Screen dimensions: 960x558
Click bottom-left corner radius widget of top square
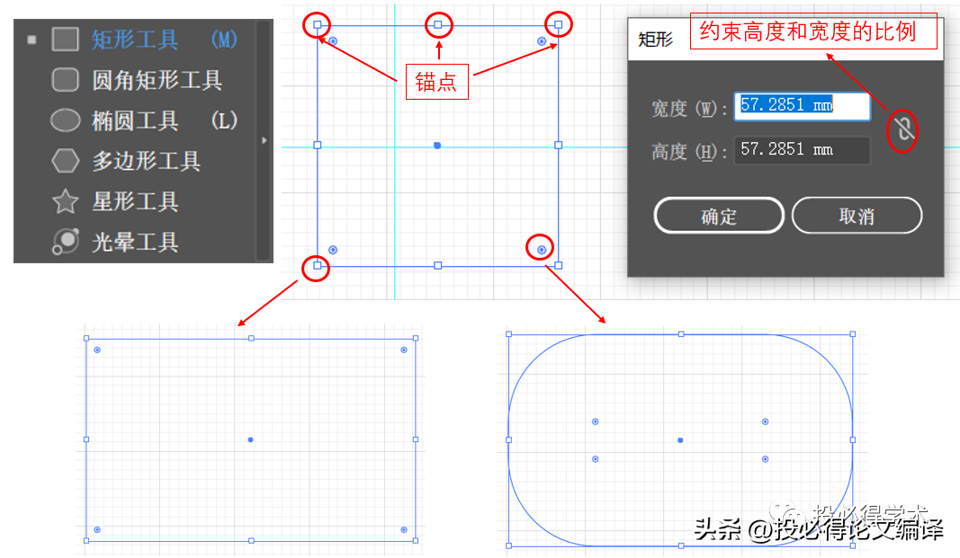[x=333, y=250]
